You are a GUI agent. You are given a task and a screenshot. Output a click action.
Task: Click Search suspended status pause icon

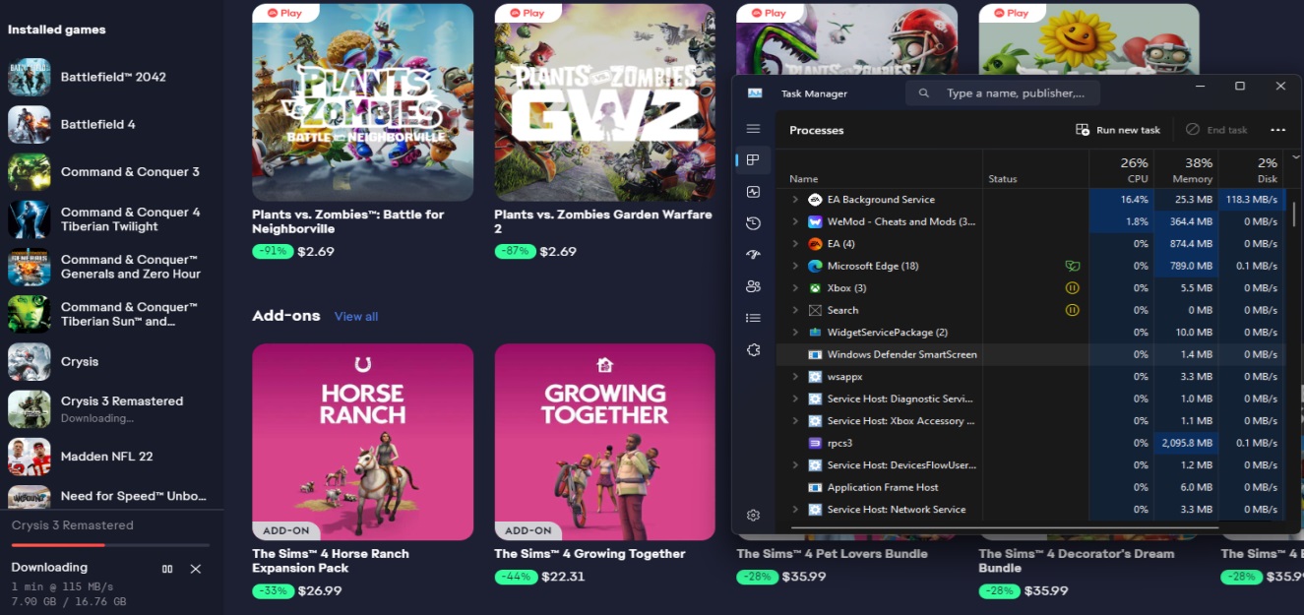pyautogui.click(x=1073, y=310)
